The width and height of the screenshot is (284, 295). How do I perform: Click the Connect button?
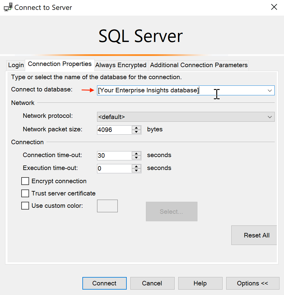105,283
